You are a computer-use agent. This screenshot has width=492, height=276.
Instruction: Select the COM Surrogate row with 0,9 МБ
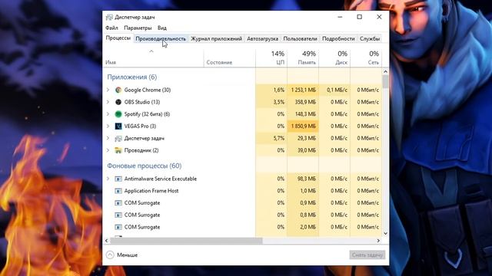tap(243, 203)
